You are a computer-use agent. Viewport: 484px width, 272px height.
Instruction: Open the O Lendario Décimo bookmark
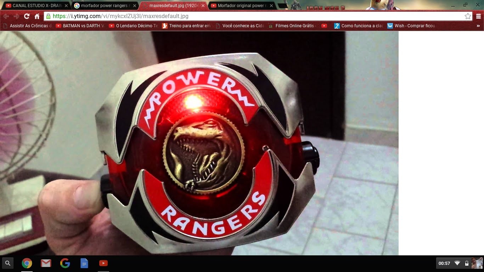[x=133, y=26]
